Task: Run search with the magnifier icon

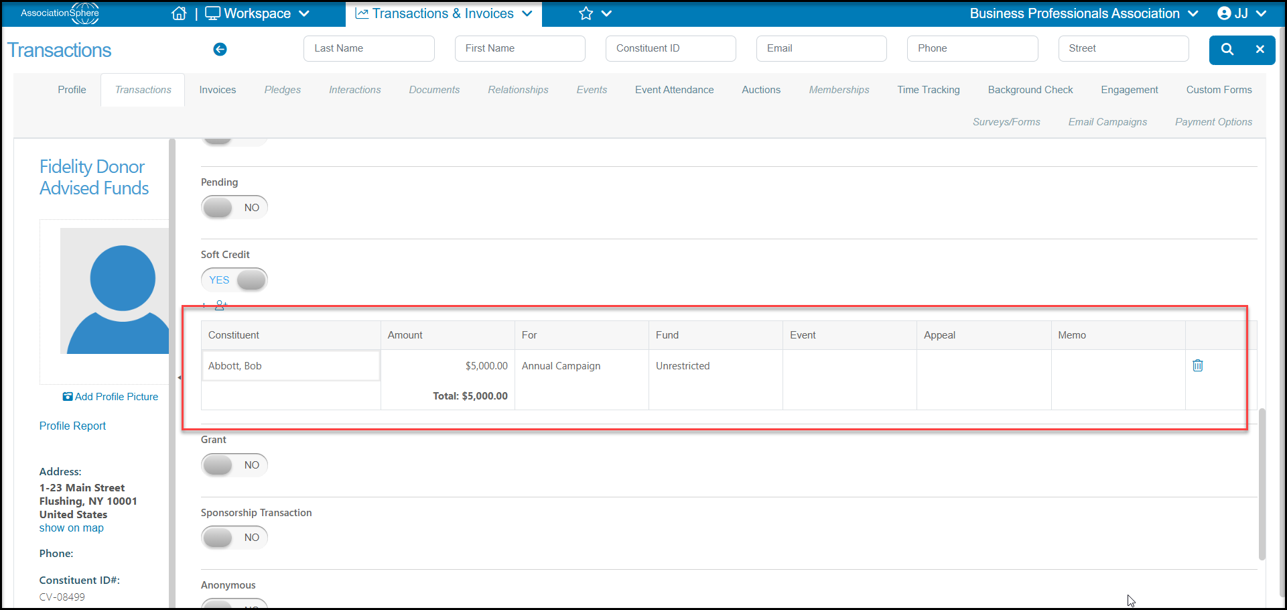Action: (1227, 49)
